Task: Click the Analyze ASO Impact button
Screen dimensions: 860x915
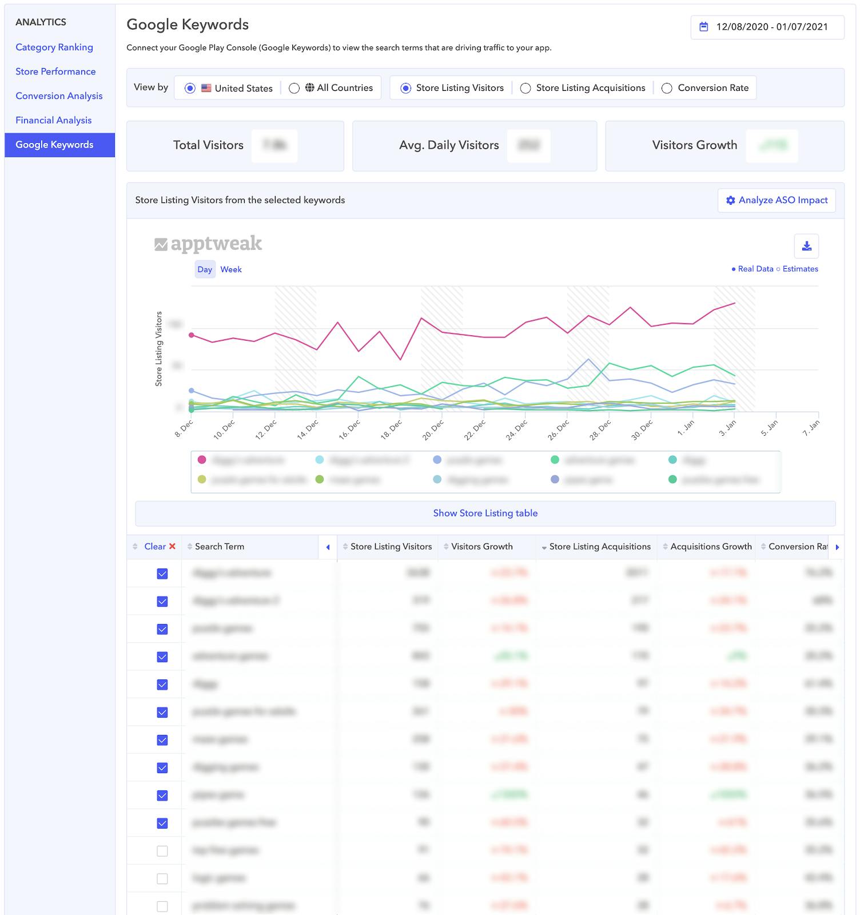Action: [x=776, y=200]
